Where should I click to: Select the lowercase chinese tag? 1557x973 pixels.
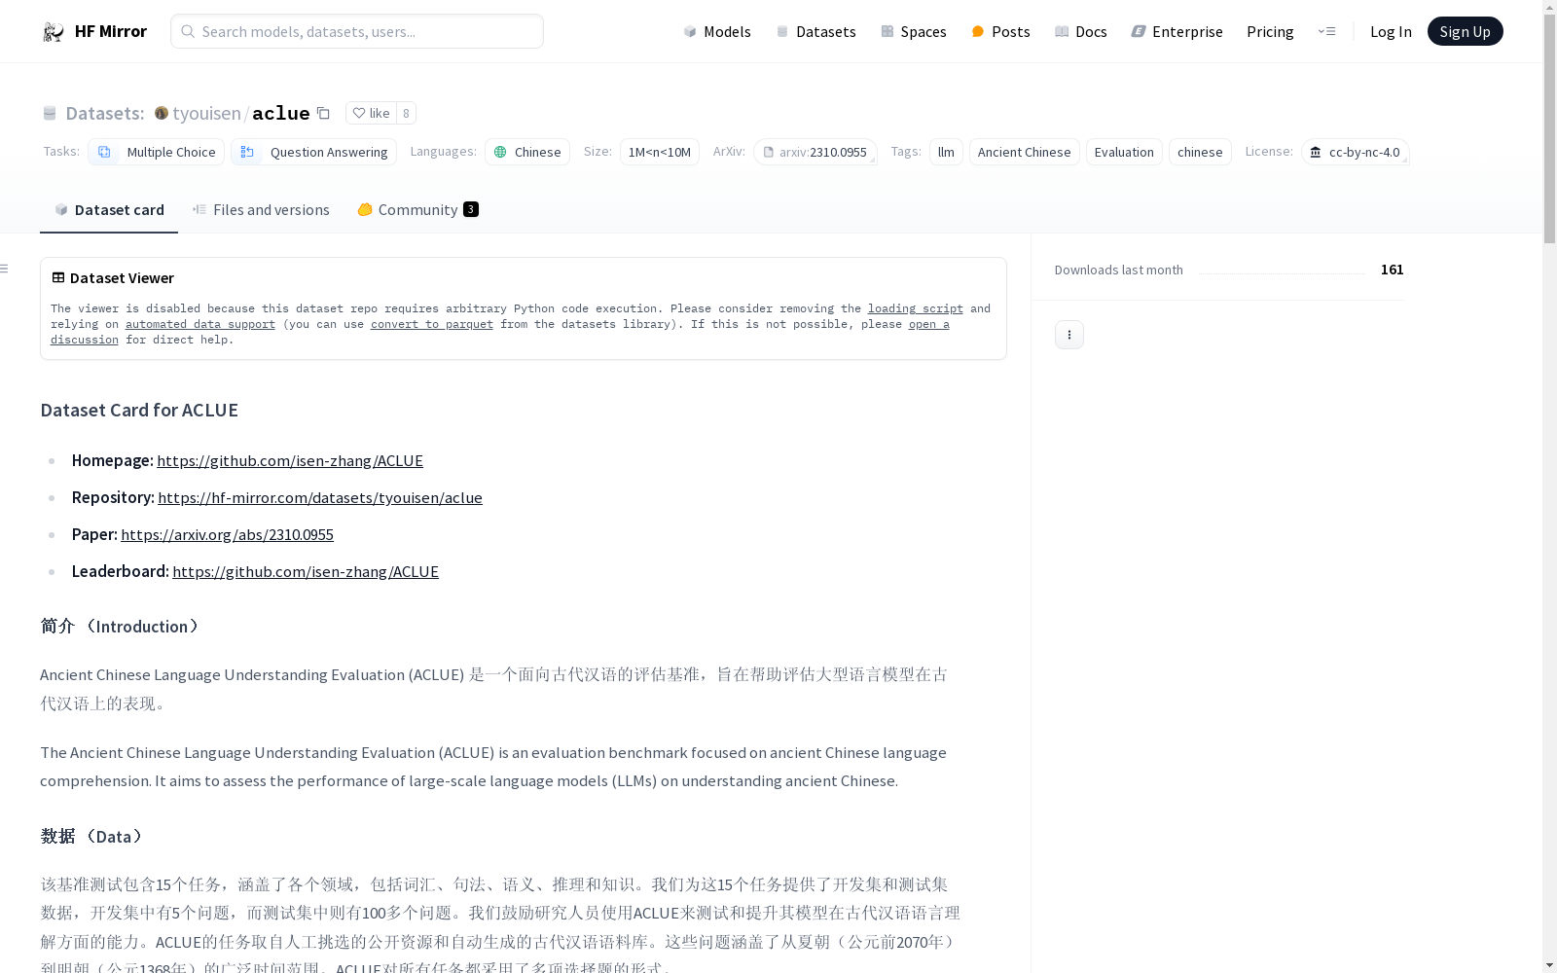[x=1200, y=152]
